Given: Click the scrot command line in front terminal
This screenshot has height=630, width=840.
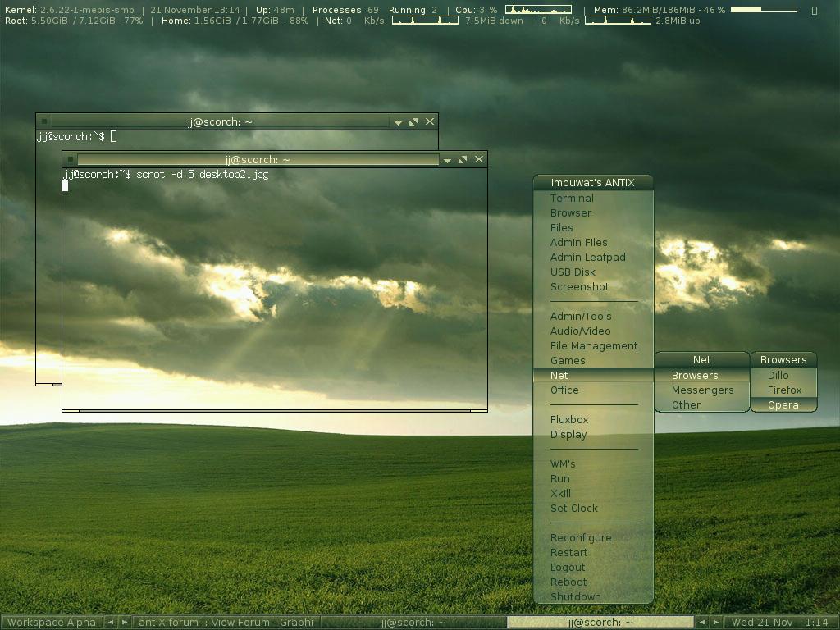Looking at the screenshot, I should coord(166,175).
